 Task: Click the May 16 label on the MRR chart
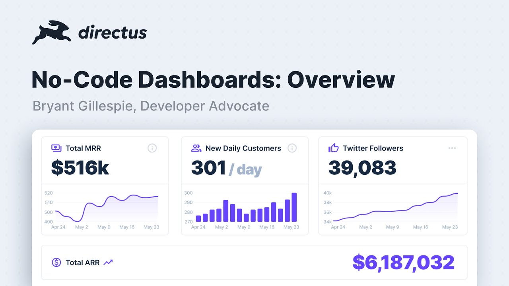tap(127, 227)
